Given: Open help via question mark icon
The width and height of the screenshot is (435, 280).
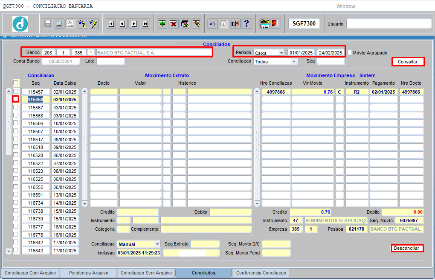Looking at the screenshot, I should 246,24.
